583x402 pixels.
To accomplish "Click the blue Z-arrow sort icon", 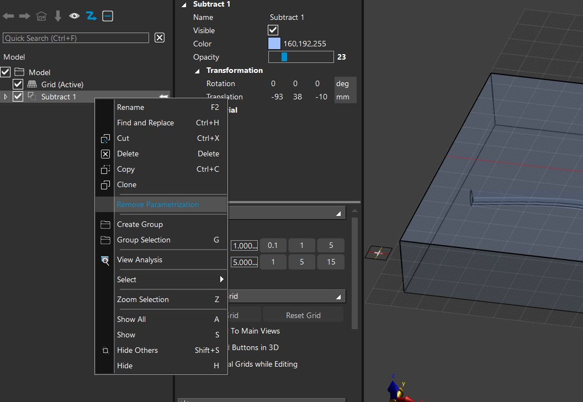I will (x=91, y=17).
